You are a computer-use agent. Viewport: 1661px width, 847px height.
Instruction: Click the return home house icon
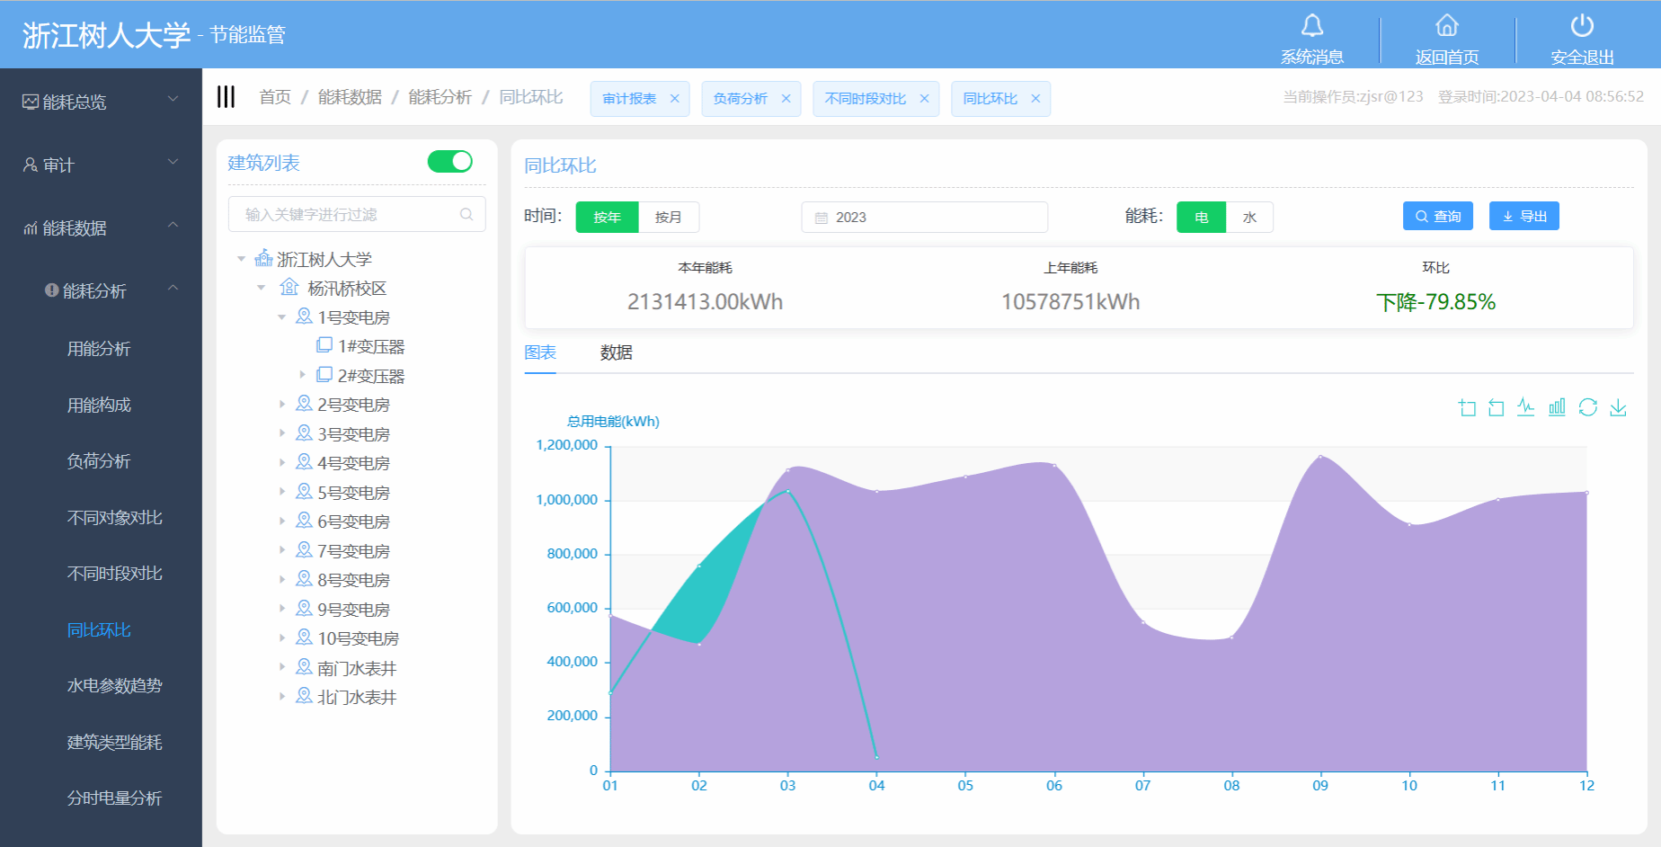tap(1447, 26)
